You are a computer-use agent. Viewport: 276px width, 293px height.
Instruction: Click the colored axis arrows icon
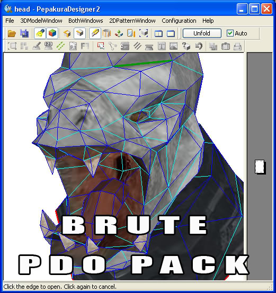coord(119,33)
